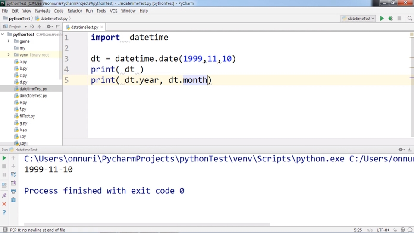Expand the venv library root folder
414x233 pixels.
(9, 55)
